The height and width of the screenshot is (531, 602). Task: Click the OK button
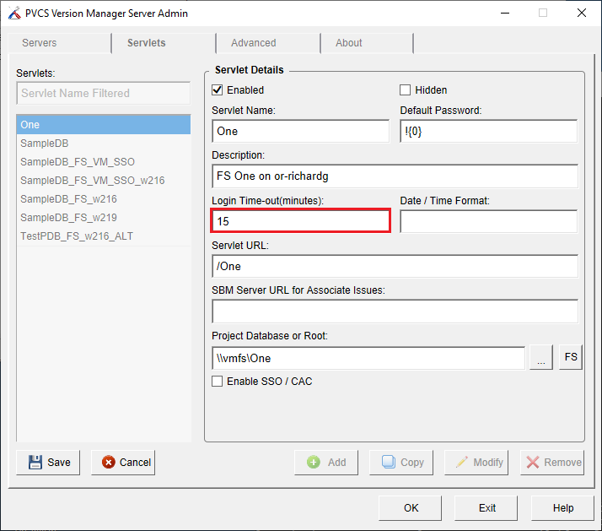click(x=411, y=508)
